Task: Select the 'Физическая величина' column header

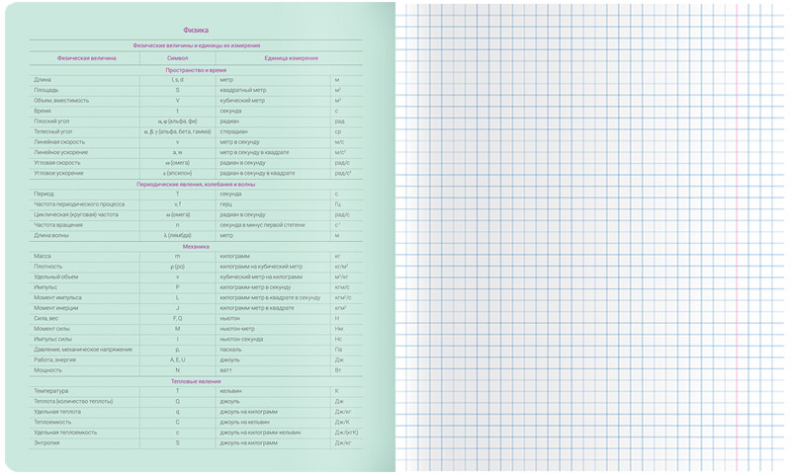Action: pos(86,58)
